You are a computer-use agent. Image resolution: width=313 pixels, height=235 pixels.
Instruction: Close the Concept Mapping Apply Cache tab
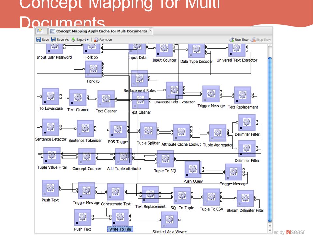coord(150,30)
